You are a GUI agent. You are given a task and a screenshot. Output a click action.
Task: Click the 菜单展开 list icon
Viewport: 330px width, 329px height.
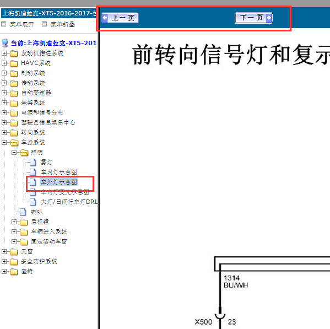click(3, 24)
